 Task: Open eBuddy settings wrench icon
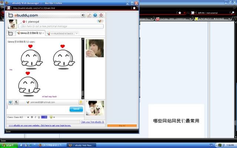coord(89,15)
